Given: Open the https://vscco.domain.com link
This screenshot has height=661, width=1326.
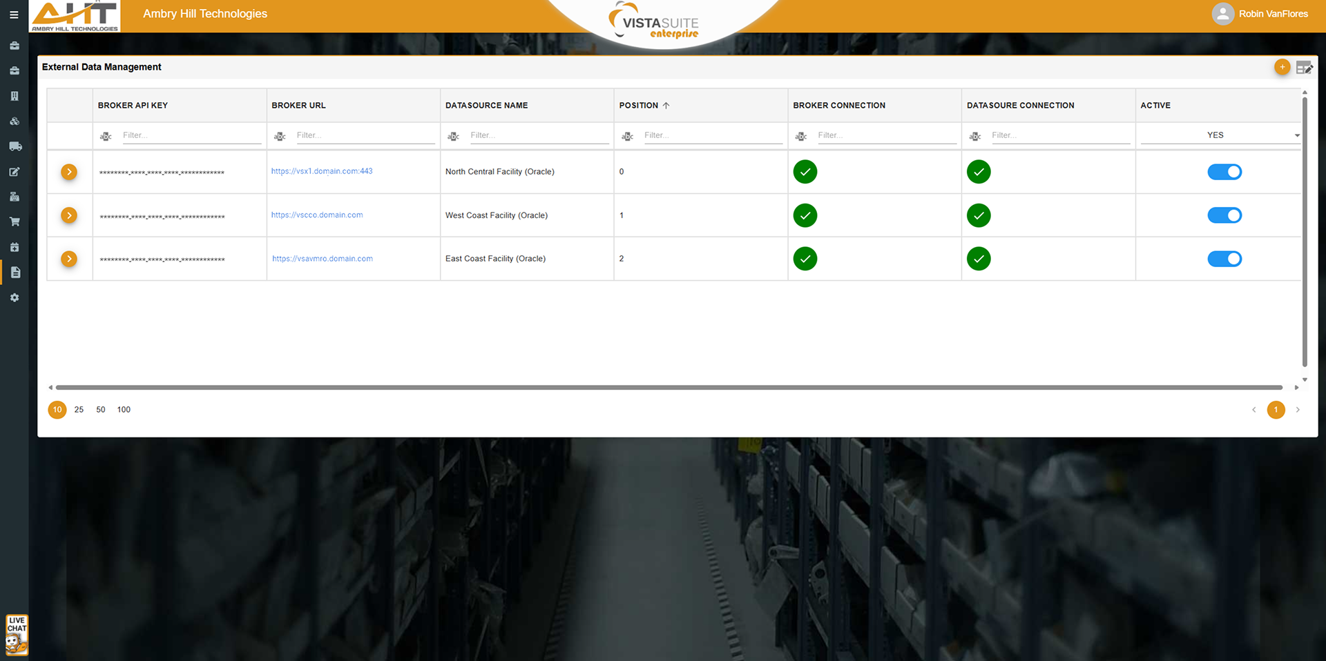Looking at the screenshot, I should 317,215.
